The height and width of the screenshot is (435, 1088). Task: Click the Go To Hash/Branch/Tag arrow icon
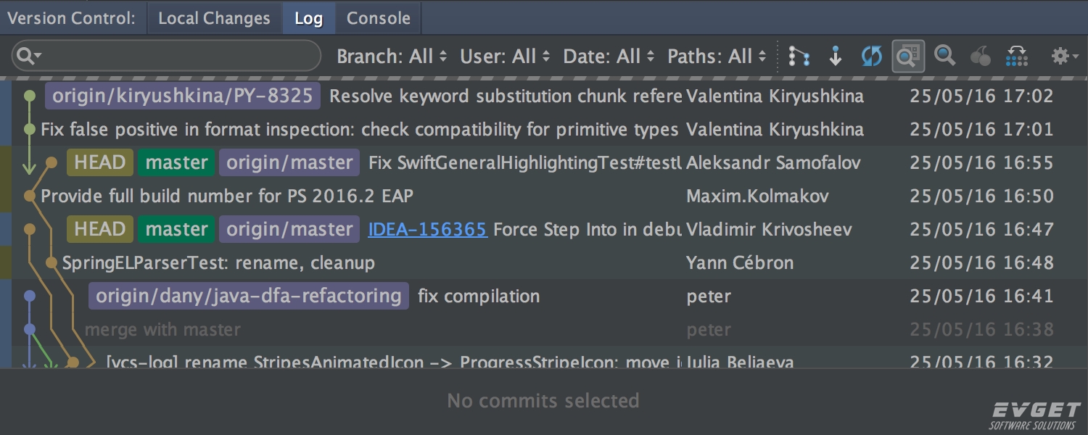click(836, 57)
